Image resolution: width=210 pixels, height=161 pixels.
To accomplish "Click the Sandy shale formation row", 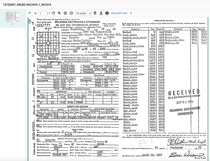I will (131, 105).
